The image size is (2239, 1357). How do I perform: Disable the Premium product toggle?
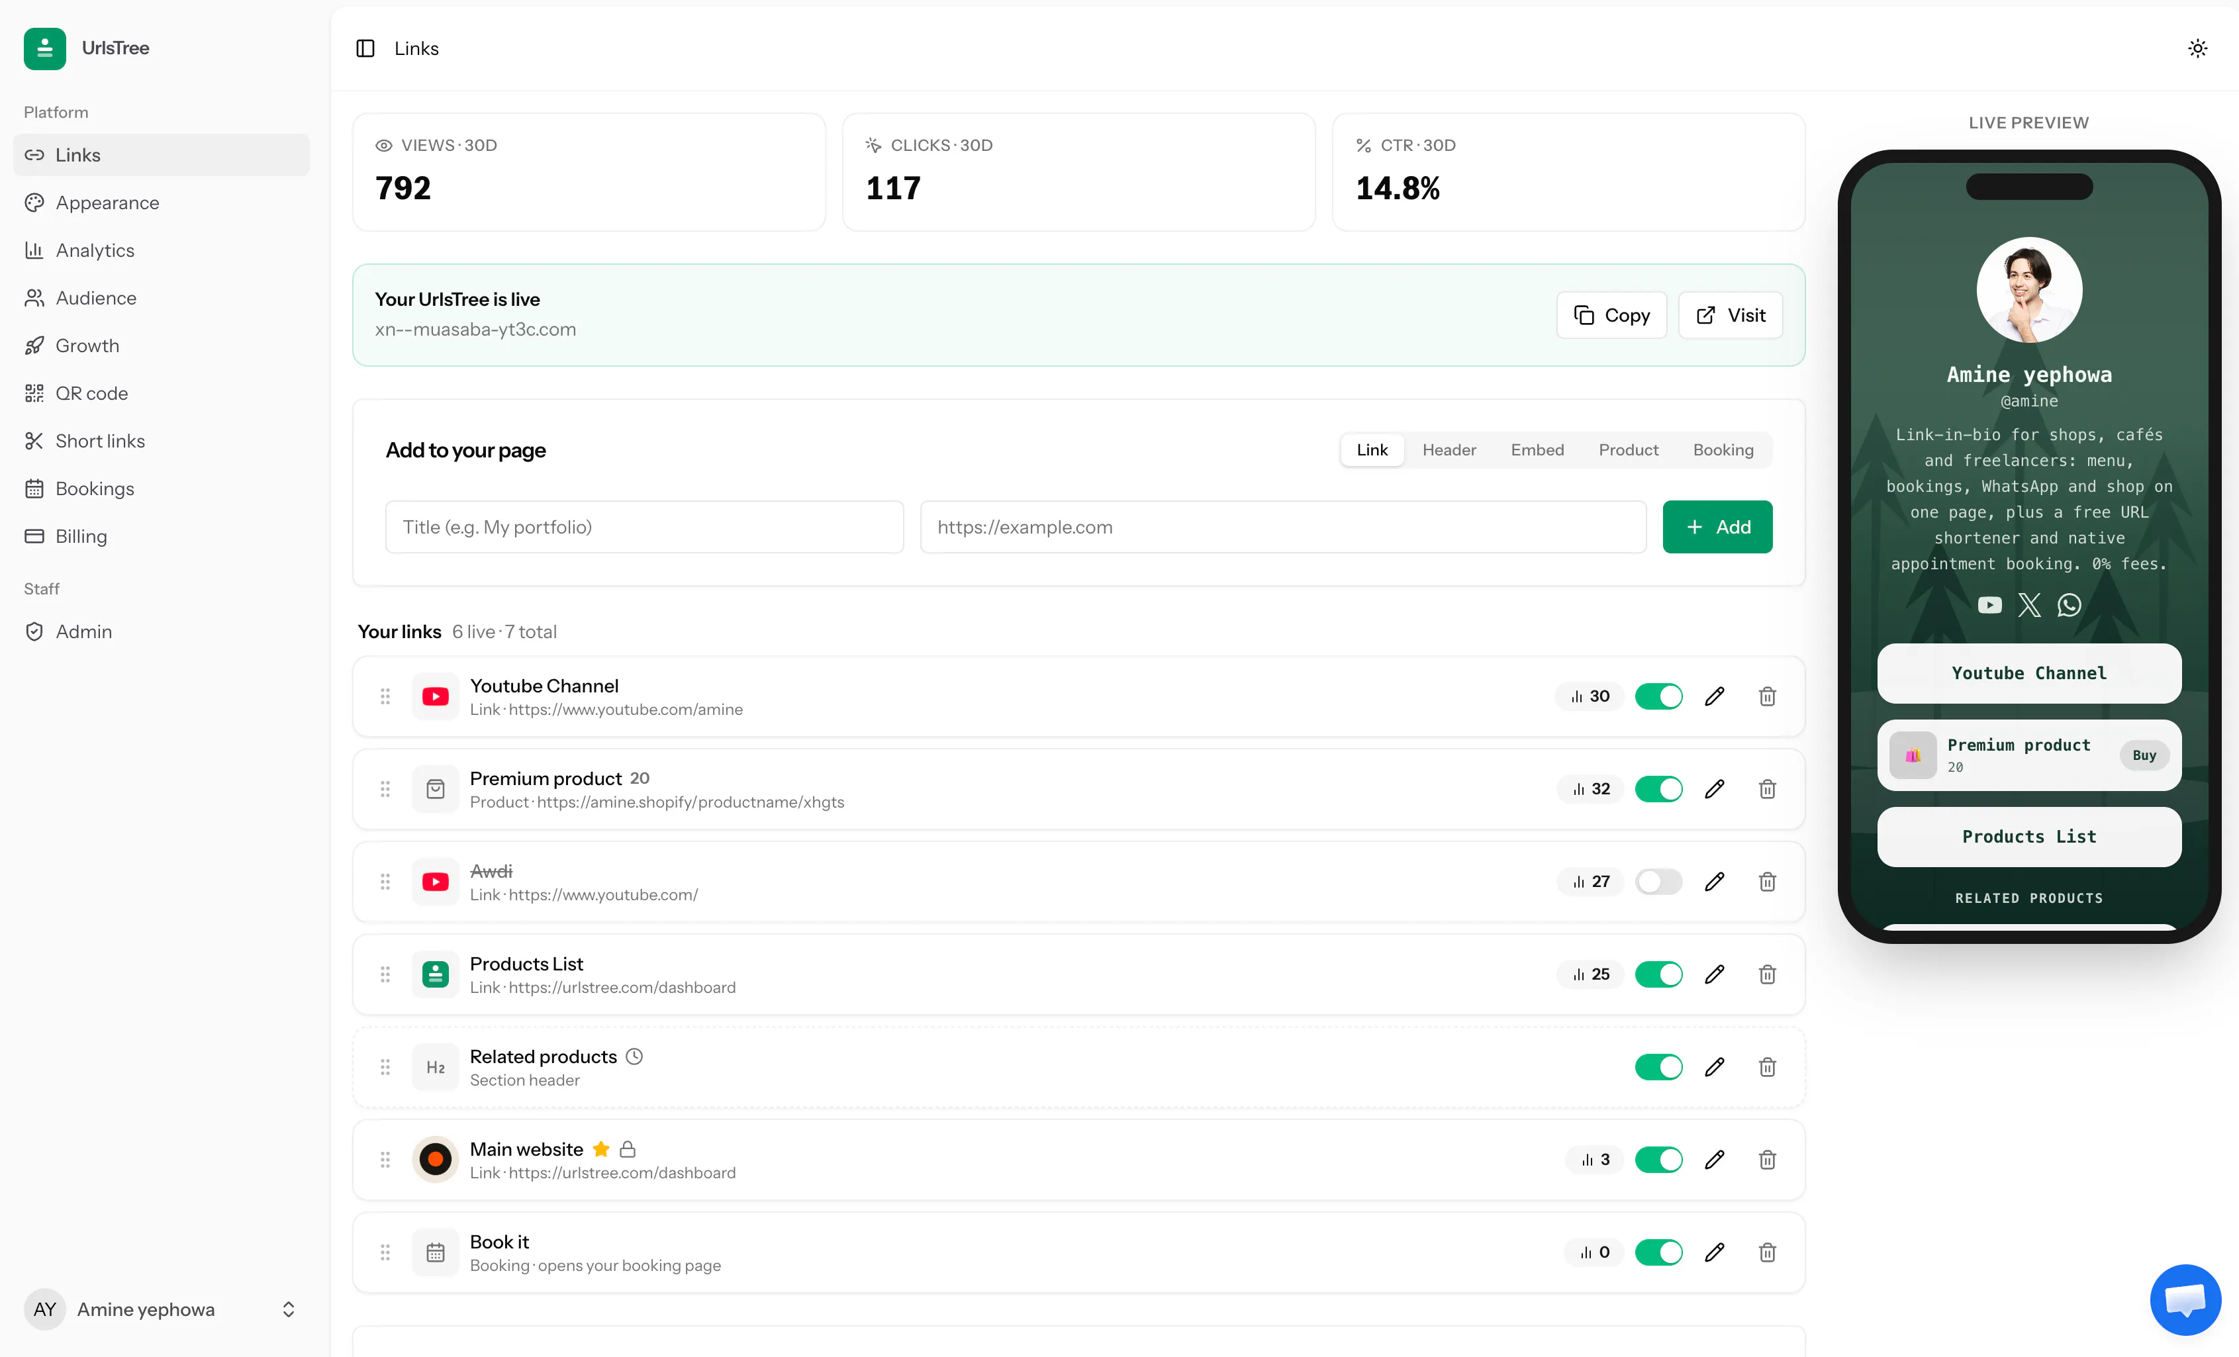point(1658,789)
